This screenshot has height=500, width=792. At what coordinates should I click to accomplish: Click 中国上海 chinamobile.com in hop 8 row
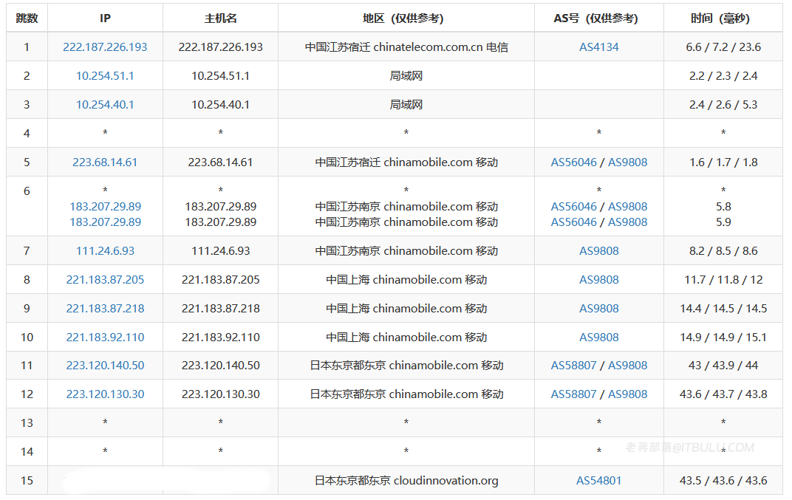406,279
